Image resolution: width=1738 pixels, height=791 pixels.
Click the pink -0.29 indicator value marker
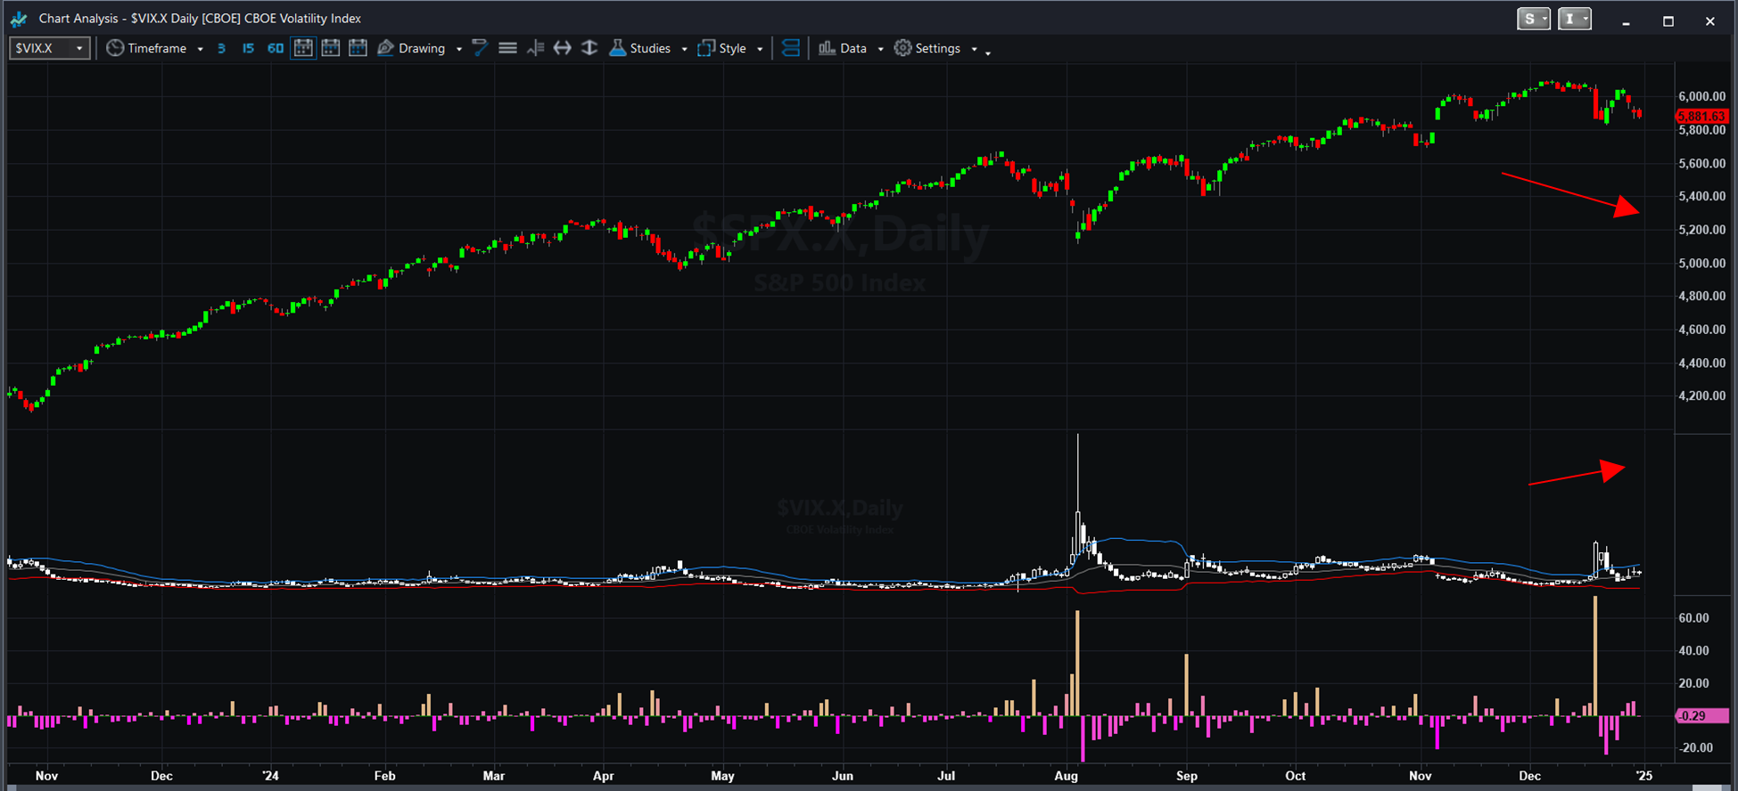(x=1701, y=715)
